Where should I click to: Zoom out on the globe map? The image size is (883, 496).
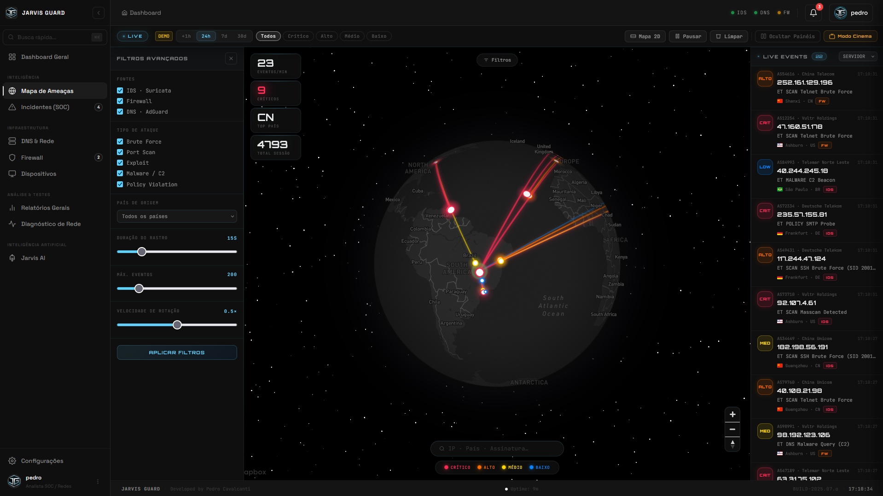[x=732, y=429]
